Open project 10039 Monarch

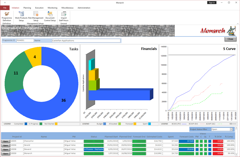[6, 154]
